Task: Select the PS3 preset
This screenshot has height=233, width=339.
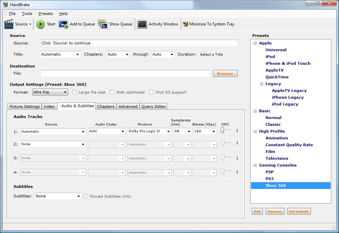Action: (x=269, y=179)
